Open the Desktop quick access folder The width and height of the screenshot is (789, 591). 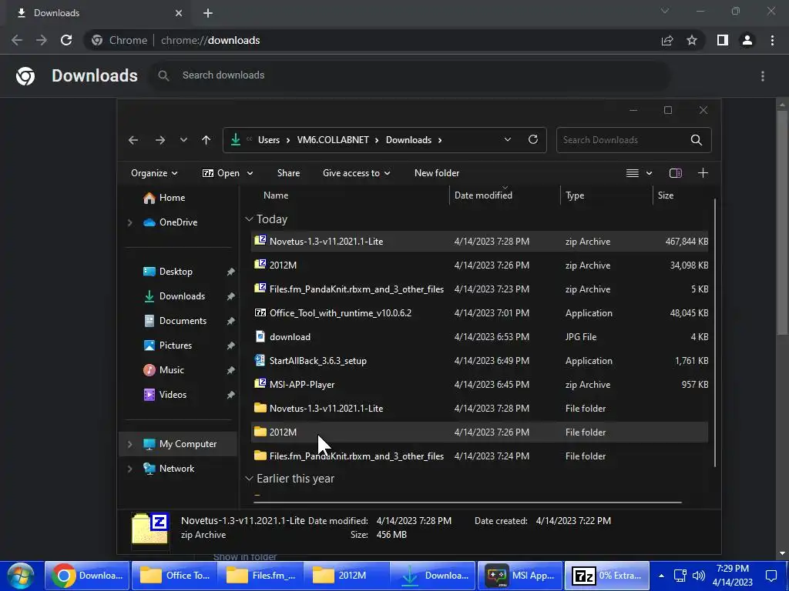[176, 272]
